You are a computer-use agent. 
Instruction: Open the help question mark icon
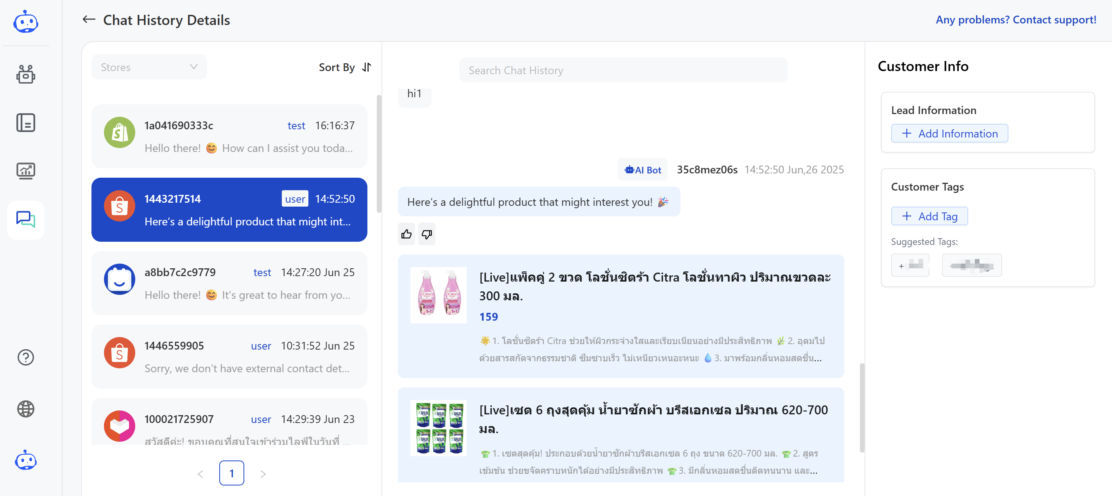coord(25,357)
